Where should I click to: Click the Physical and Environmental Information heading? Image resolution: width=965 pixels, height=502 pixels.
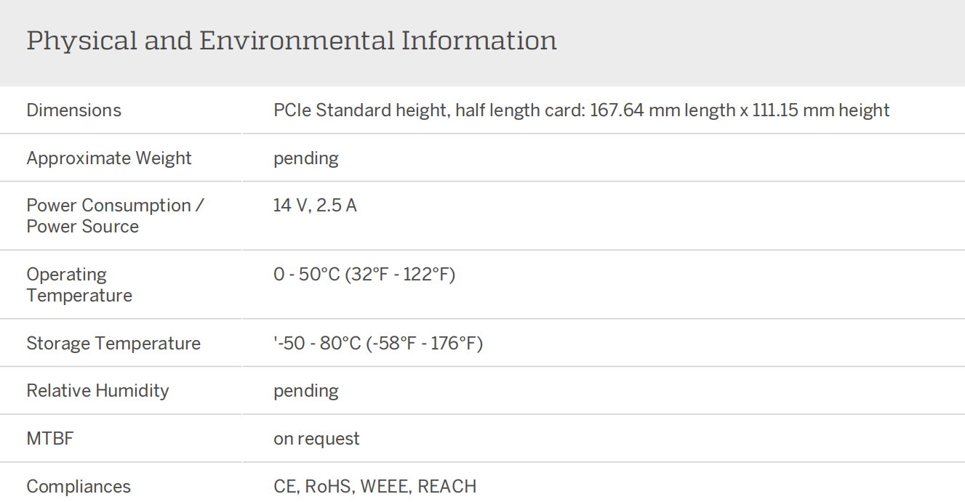click(292, 41)
